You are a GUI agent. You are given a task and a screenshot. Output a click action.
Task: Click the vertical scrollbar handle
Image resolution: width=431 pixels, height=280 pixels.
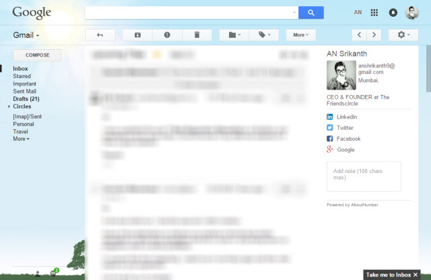coord(428,69)
